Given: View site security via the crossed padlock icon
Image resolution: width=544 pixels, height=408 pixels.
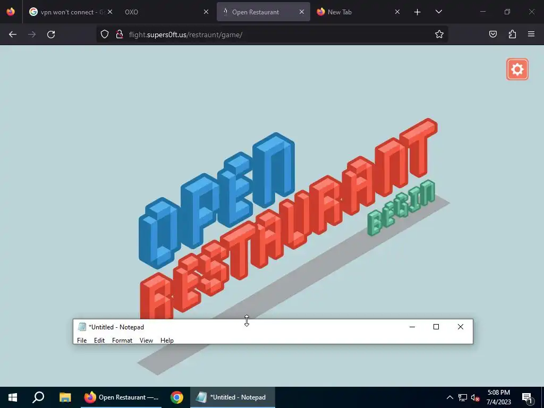Looking at the screenshot, I should (x=120, y=35).
